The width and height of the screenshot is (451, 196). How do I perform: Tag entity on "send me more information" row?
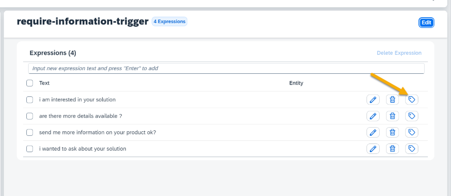click(411, 132)
